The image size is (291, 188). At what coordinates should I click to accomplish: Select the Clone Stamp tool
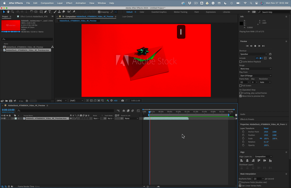point(59,12)
